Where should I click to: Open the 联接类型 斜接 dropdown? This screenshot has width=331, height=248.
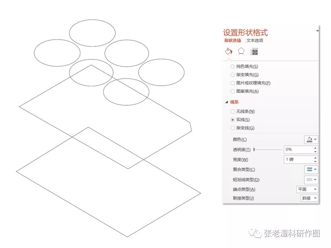pos(310,198)
